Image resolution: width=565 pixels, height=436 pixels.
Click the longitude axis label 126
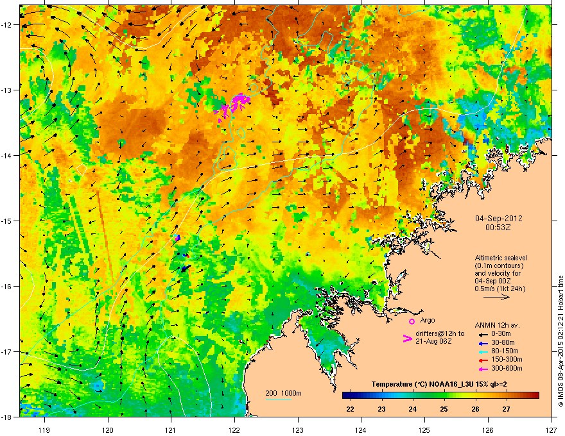[x=488, y=430]
